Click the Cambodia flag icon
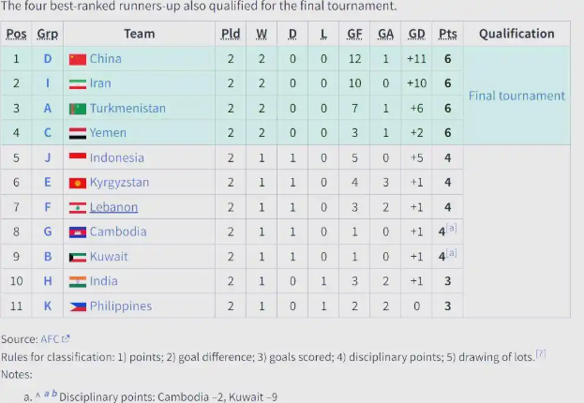This screenshot has height=403, width=584. (x=78, y=231)
